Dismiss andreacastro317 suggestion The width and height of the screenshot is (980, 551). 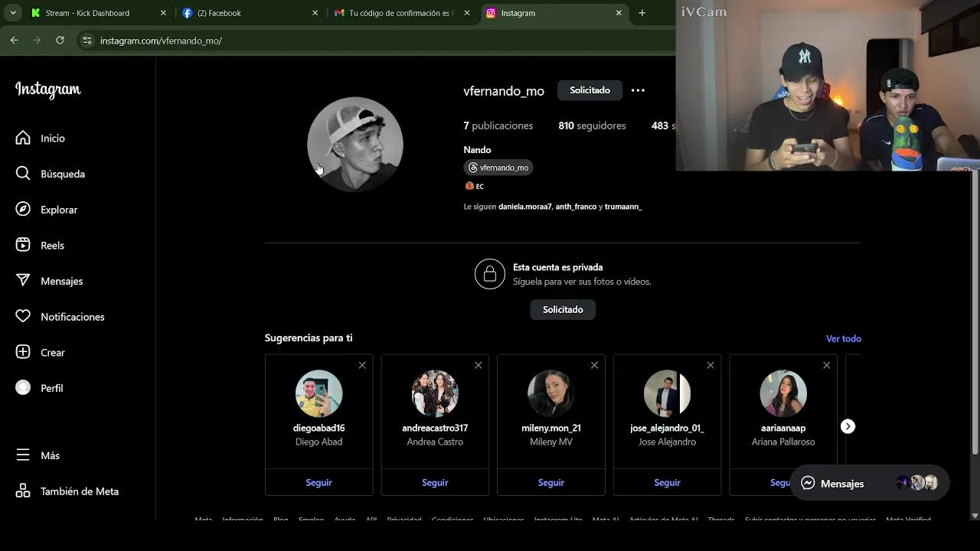[479, 365]
